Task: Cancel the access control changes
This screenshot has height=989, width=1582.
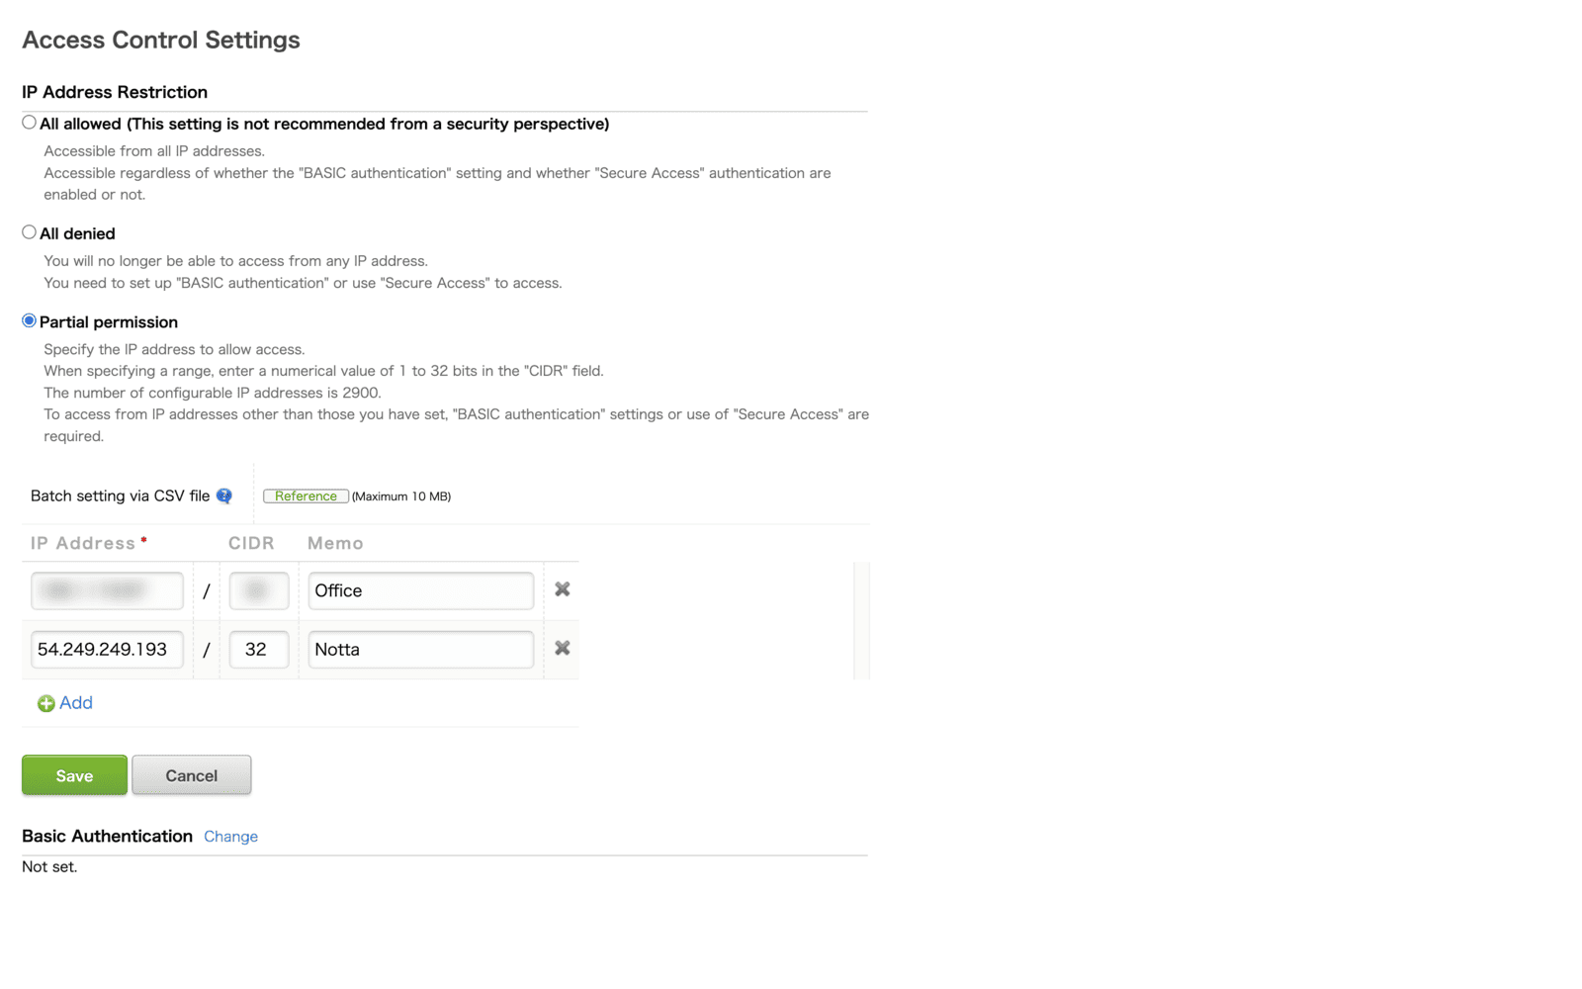Action: tap(192, 775)
